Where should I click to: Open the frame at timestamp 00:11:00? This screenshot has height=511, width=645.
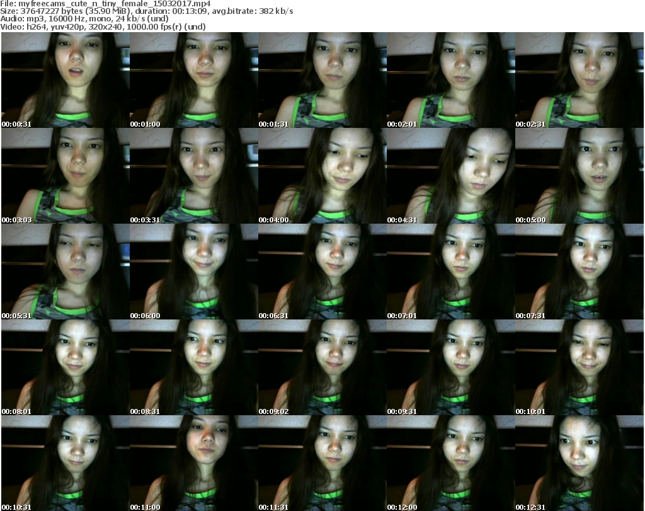[x=194, y=463]
